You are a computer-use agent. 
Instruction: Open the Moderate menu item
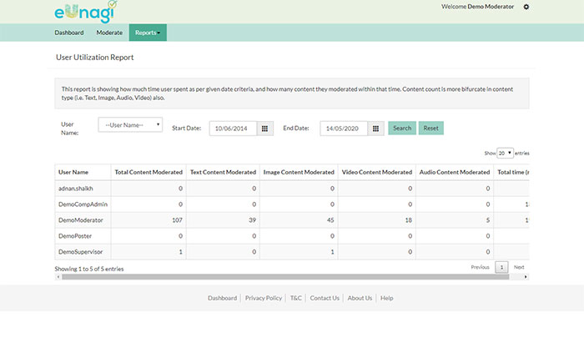click(109, 33)
